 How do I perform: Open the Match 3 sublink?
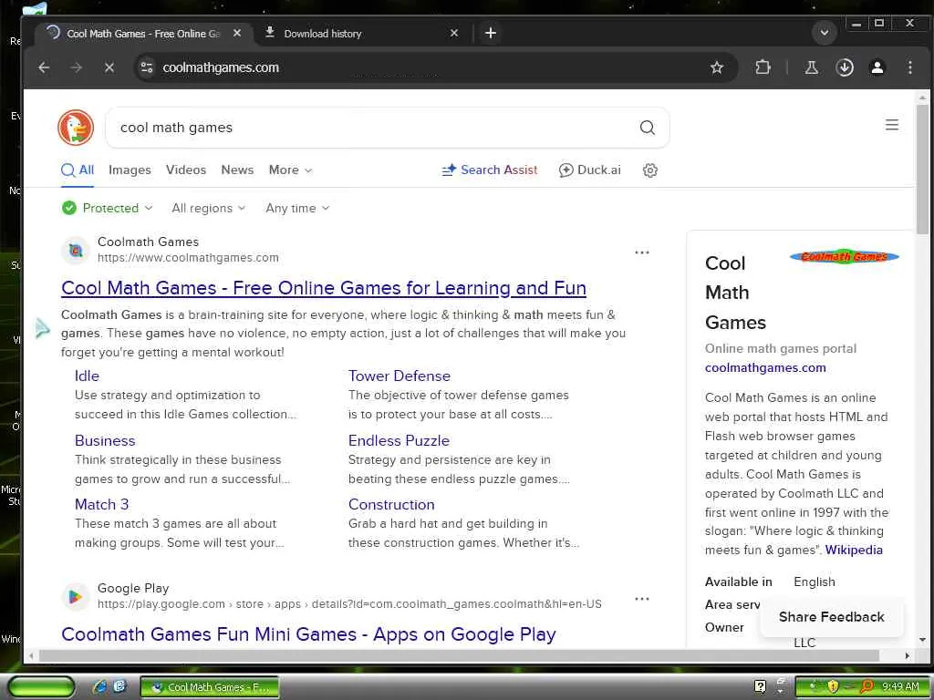point(101,504)
